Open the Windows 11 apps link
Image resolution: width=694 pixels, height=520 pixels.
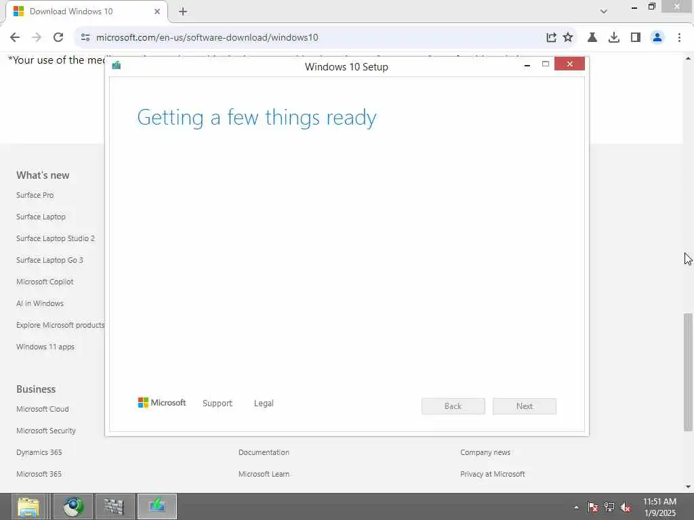pyautogui.click(x=45, y=347)
